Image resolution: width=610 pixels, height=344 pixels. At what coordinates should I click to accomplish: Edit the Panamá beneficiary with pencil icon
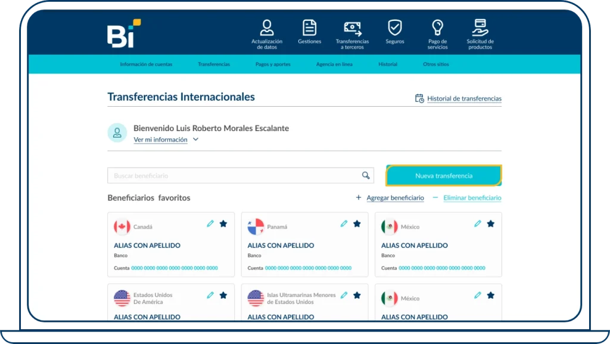(x=344, y=224)
